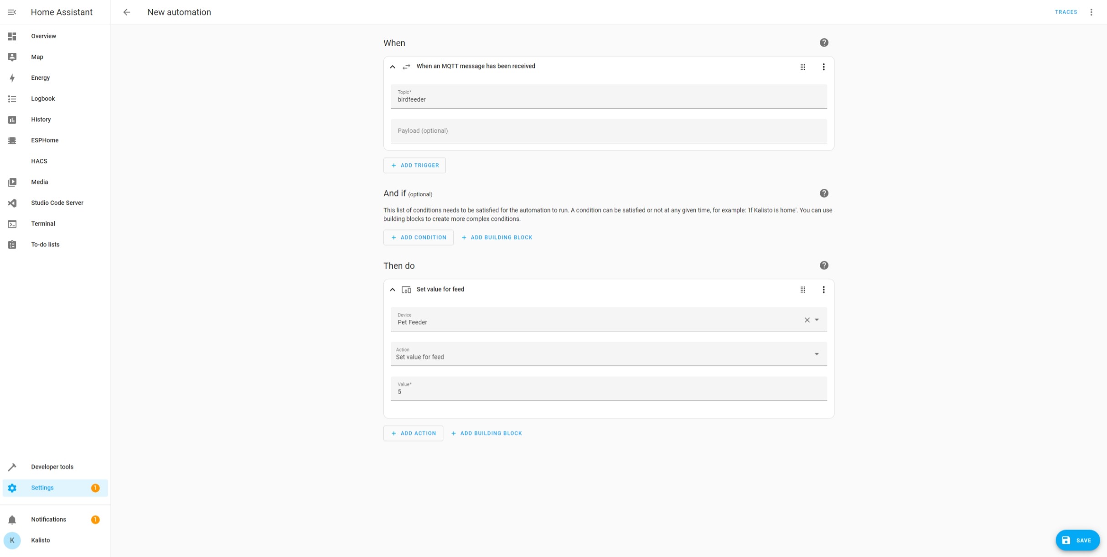Click the help icon next to Then do
The image size is (1107, 557).
click(x=823, y=265)
